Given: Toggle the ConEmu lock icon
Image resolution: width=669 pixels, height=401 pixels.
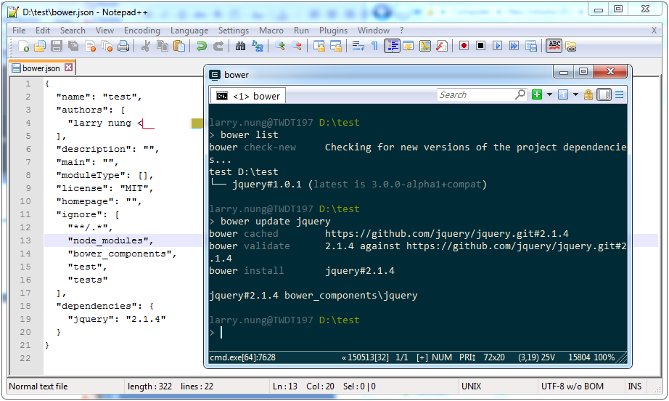Looking at the screenshot, I should [x=588, y=94].
